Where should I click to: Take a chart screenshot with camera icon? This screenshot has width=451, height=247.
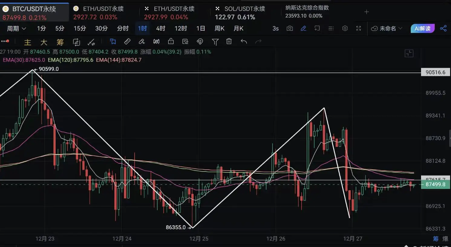290,28
